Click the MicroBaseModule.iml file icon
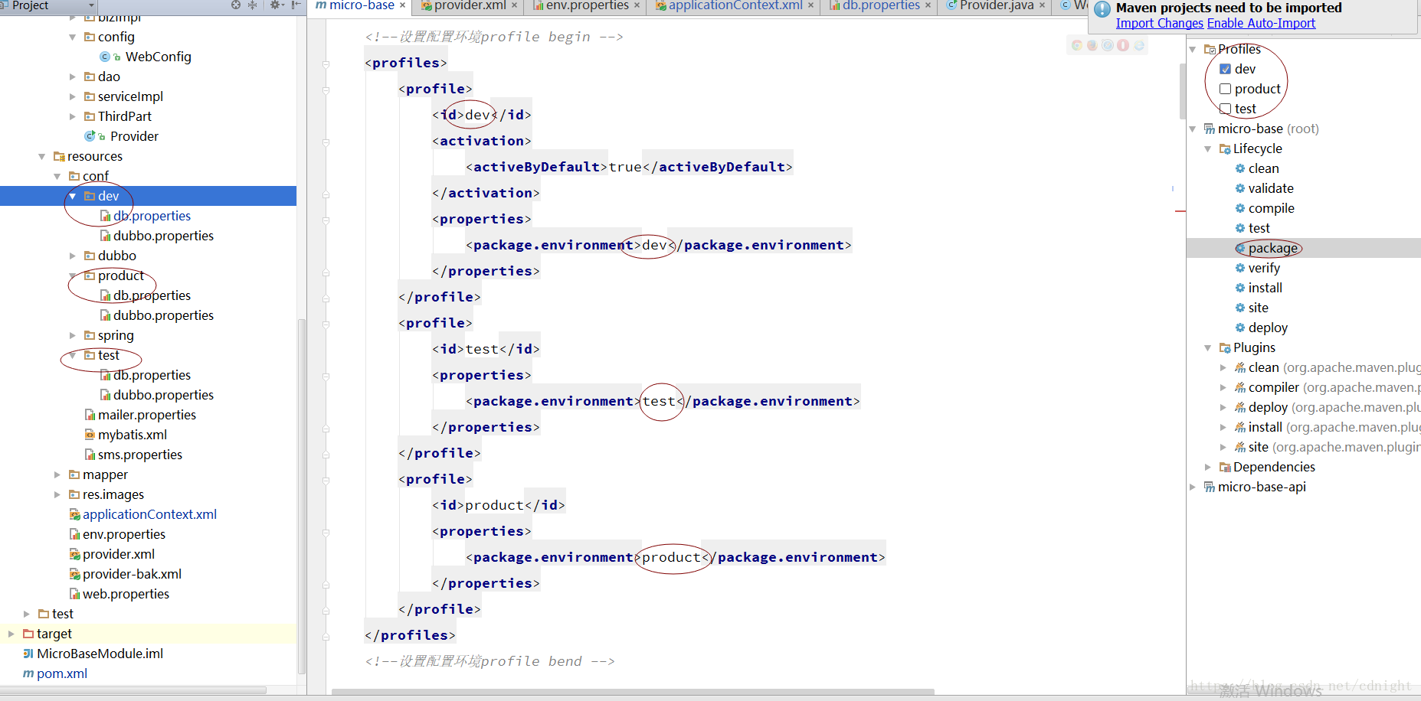Screen dimensions: 1421x701 tap(28, 654)
